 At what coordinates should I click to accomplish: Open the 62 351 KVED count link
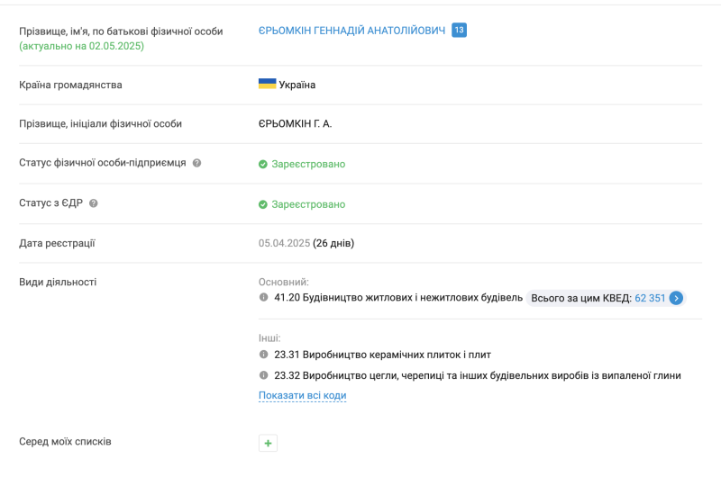pos(650,298)
